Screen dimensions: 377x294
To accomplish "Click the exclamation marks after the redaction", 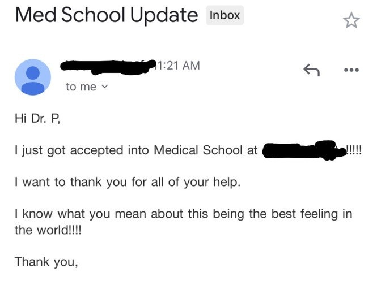I will (354, 150).
